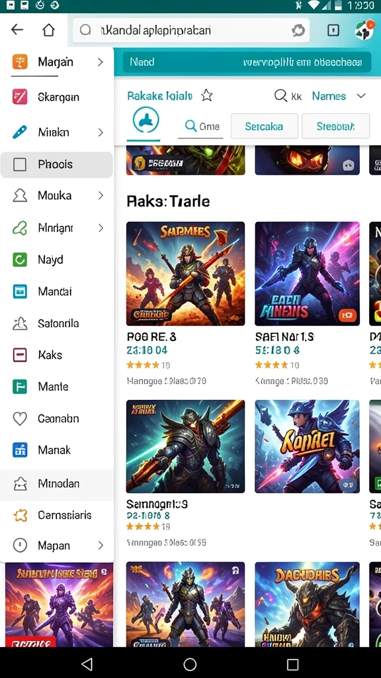Image resolution: width=381 pixels, height=678 pixels.
Task: Open the Konael game thumbnail
Action: (x=307, y=446)
